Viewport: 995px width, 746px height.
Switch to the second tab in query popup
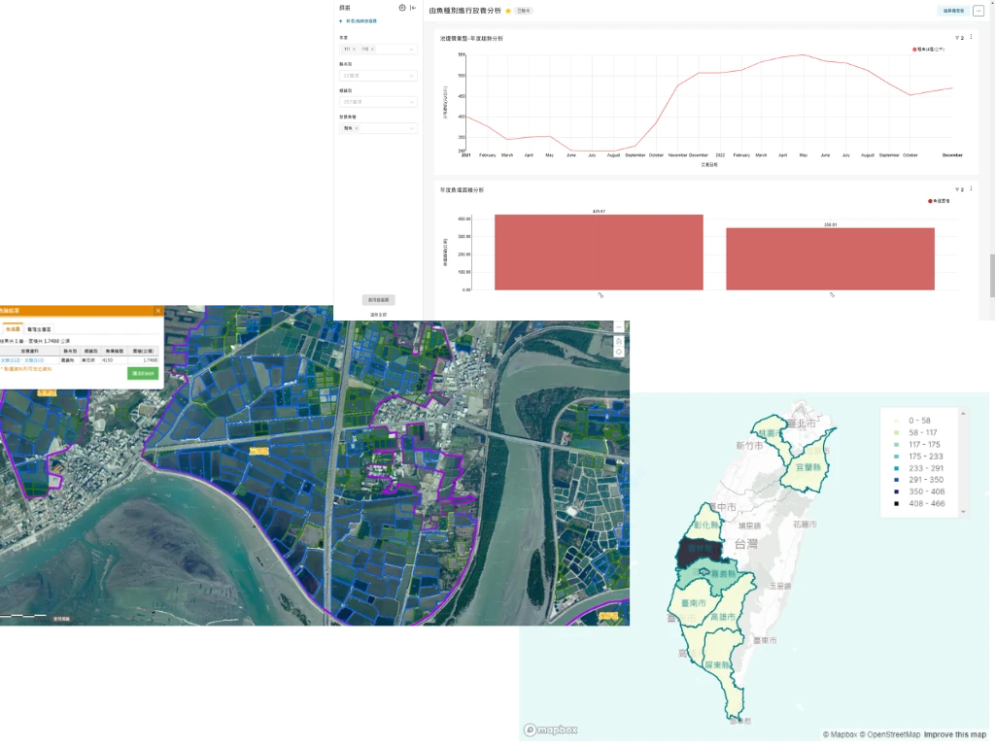pos(40,330)
